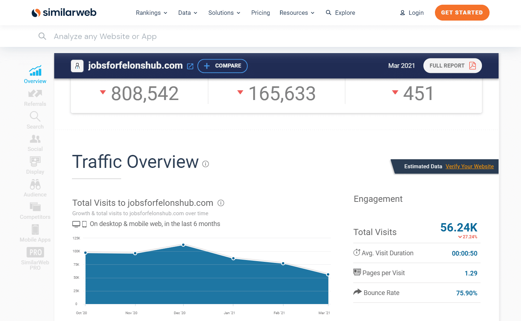Screen dimensions: 521x321
Task: Open the SimilarWeb PRO sidebar badge
Action: coord(35,252)
